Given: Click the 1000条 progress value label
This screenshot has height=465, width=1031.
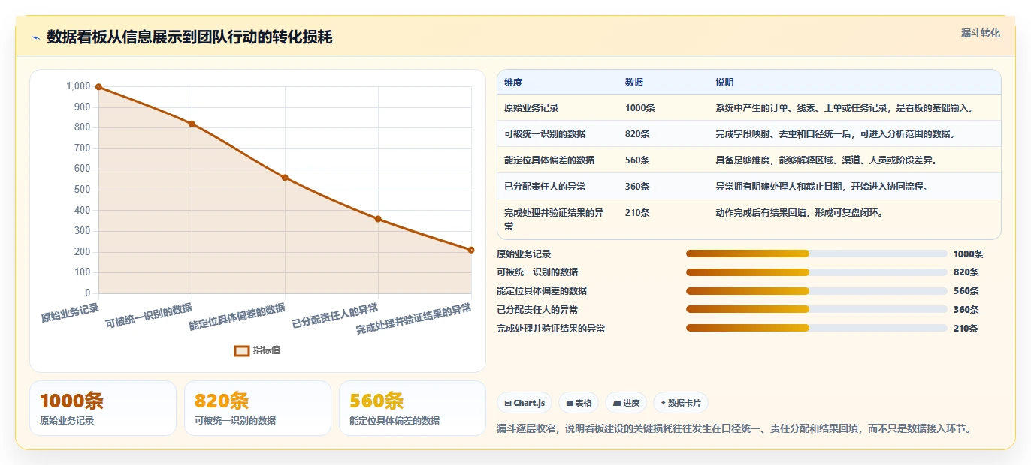Looking at the screenshot, I should tap(968, 254).
